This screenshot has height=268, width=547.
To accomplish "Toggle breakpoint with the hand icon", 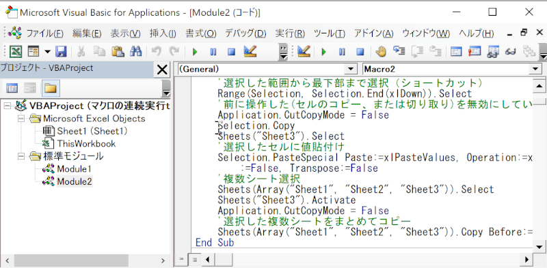I will coord(381,52).
